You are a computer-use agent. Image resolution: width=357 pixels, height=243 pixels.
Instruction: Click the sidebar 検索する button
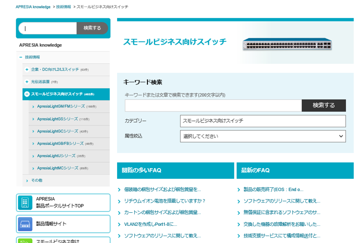point(92,28)
